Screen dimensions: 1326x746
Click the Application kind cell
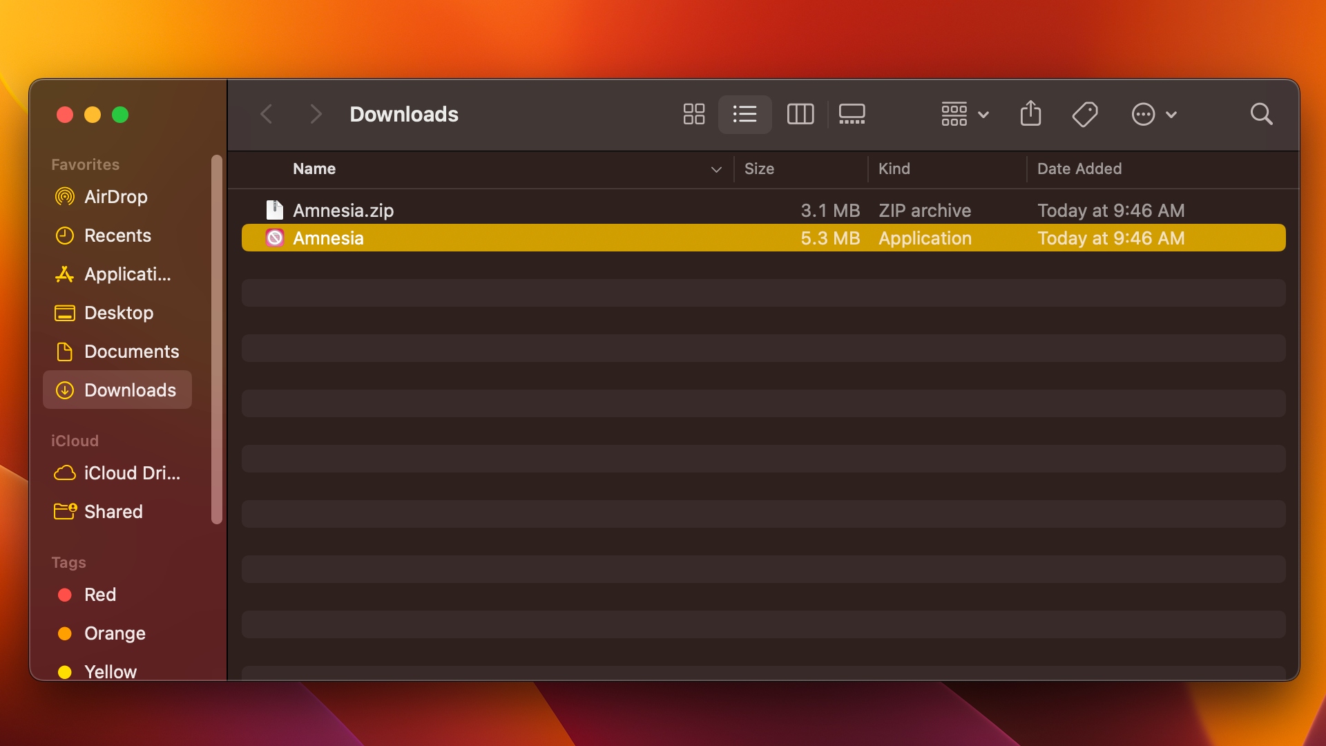pyautogui.click(x=925, y=238)
